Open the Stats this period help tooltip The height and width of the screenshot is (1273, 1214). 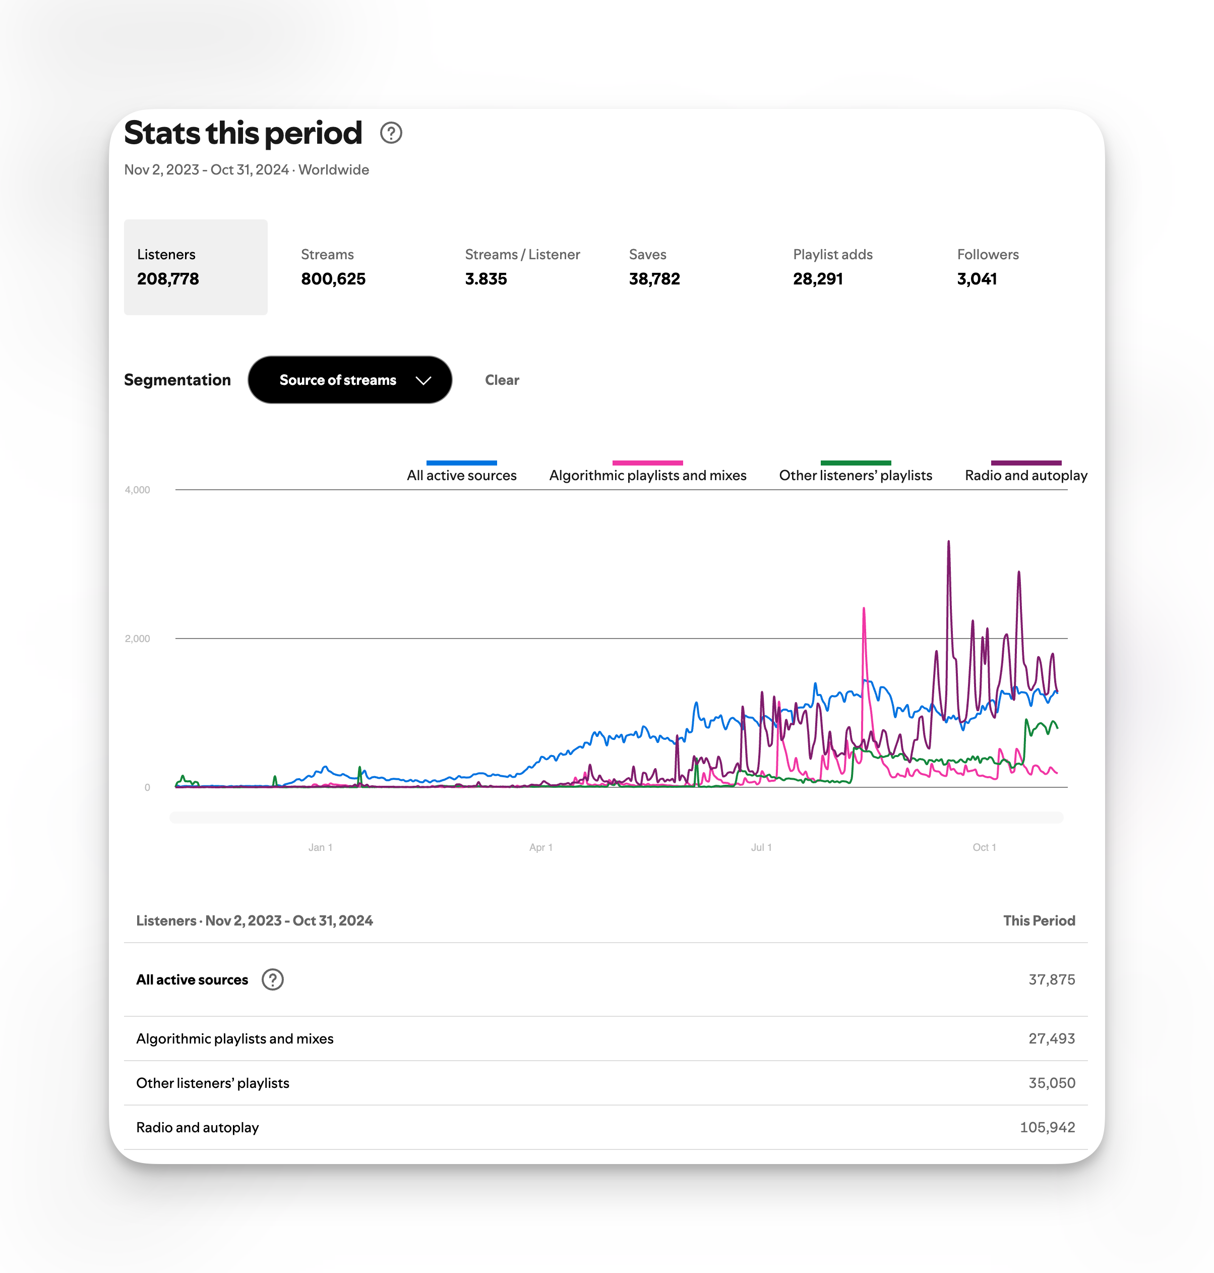[x=392, y=133]
